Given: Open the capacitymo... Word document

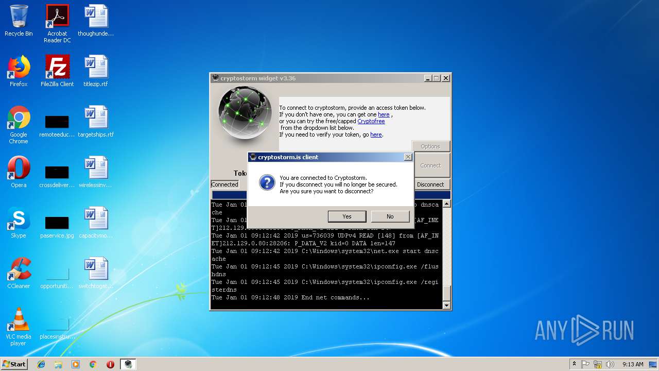Looking at the screenshot, I should (x=96, y=223).
